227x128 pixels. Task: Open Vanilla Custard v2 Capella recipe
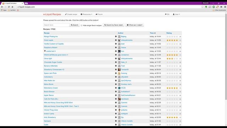click(x=54, y=44)
